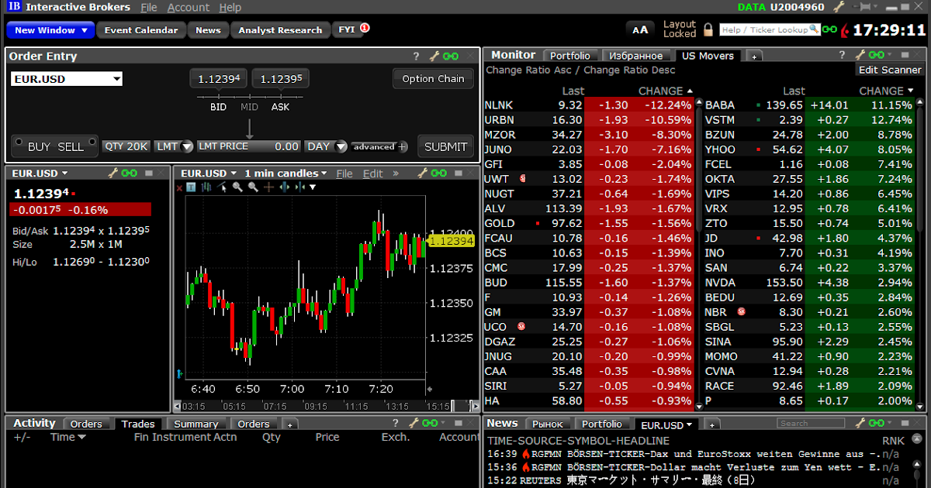931x488 pixels.
Task: Select the crosshair tool in chart toolbar
Action: point(268,187)
